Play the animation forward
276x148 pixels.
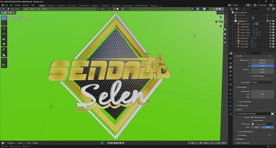[x=117, y=143]
